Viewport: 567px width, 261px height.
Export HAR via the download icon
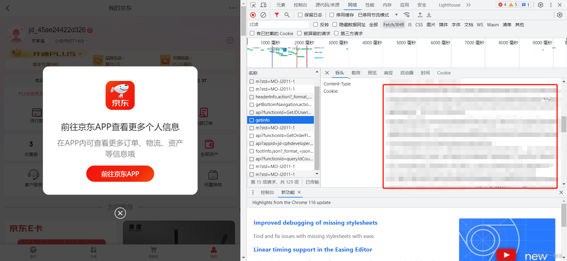[x=429, y=15]
